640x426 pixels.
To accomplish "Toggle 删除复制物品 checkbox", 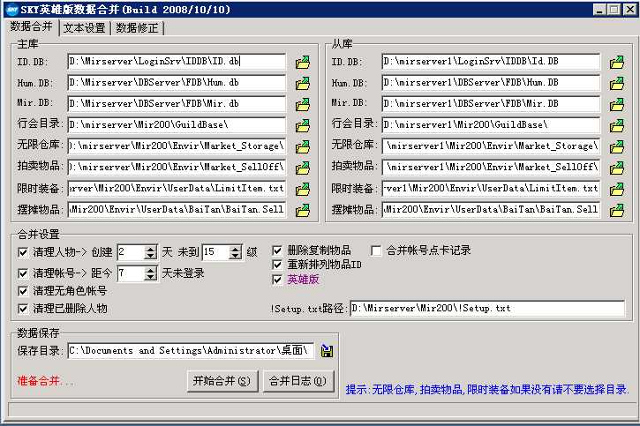I will [x=277, y=250].
